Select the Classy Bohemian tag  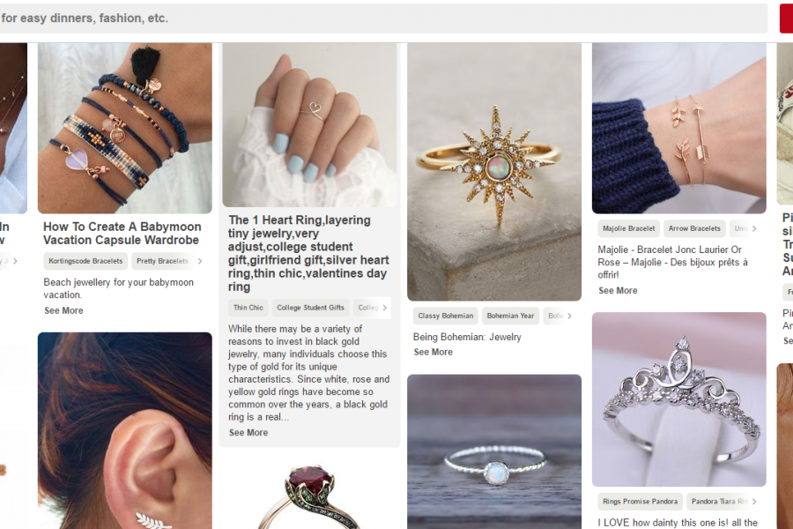446,316
